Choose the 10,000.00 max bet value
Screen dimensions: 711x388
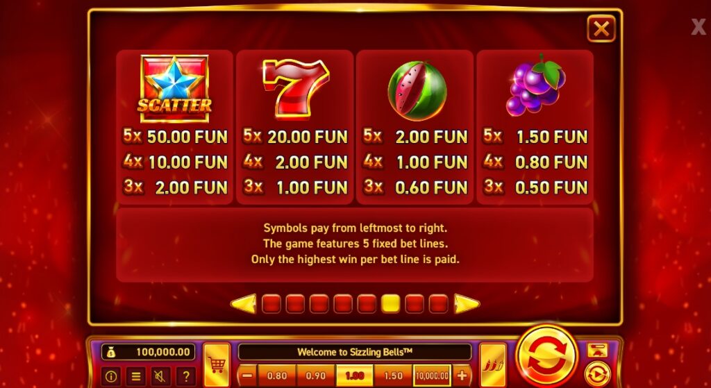pyautogui.click(x=432, y=376)
